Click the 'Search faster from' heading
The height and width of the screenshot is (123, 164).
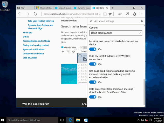coord(74,26)
